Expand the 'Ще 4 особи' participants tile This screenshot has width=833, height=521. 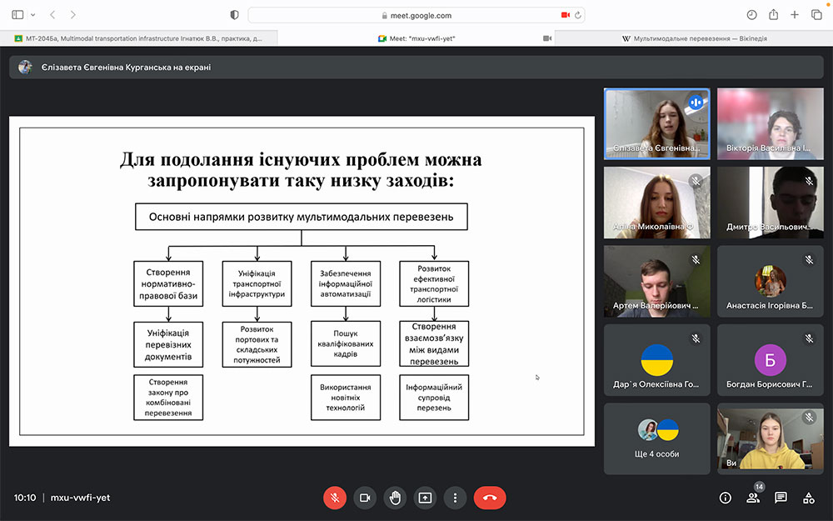pyautogui.click(x=657, y=438)
